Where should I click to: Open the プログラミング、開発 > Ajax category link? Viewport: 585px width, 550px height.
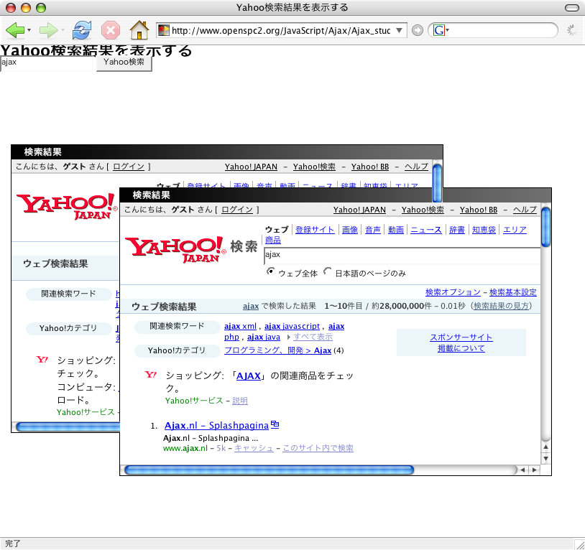pyautogui.click(x=277, y=350)
